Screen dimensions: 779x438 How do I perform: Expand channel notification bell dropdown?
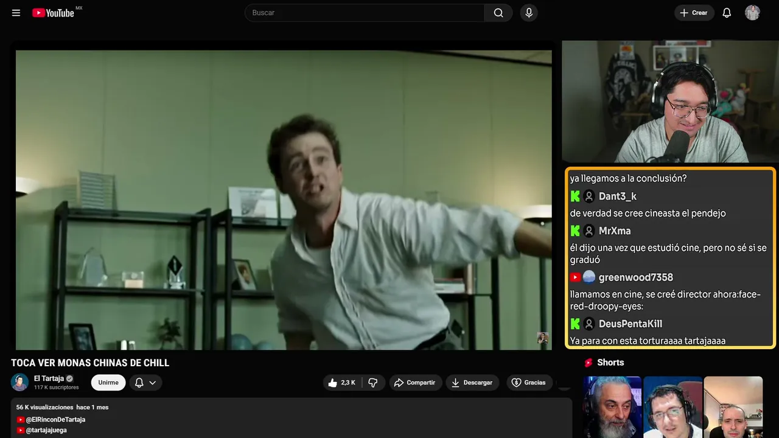click(x=145, y=383)
